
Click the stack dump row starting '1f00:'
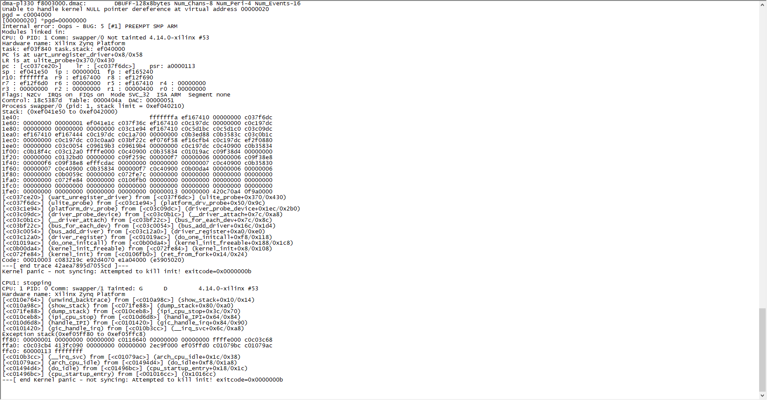[137, 152]
